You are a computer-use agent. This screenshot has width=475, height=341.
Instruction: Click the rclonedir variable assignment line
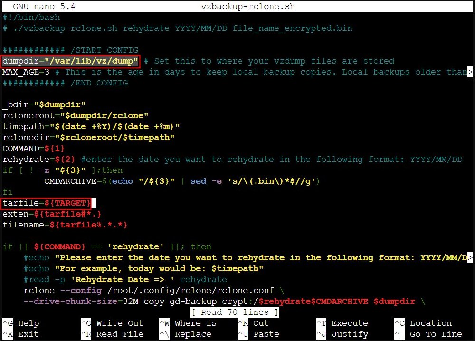point(88,138)
